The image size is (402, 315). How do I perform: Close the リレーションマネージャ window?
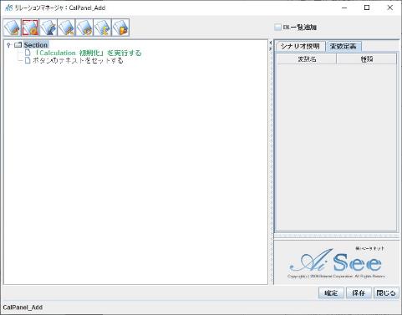(390, 8)
